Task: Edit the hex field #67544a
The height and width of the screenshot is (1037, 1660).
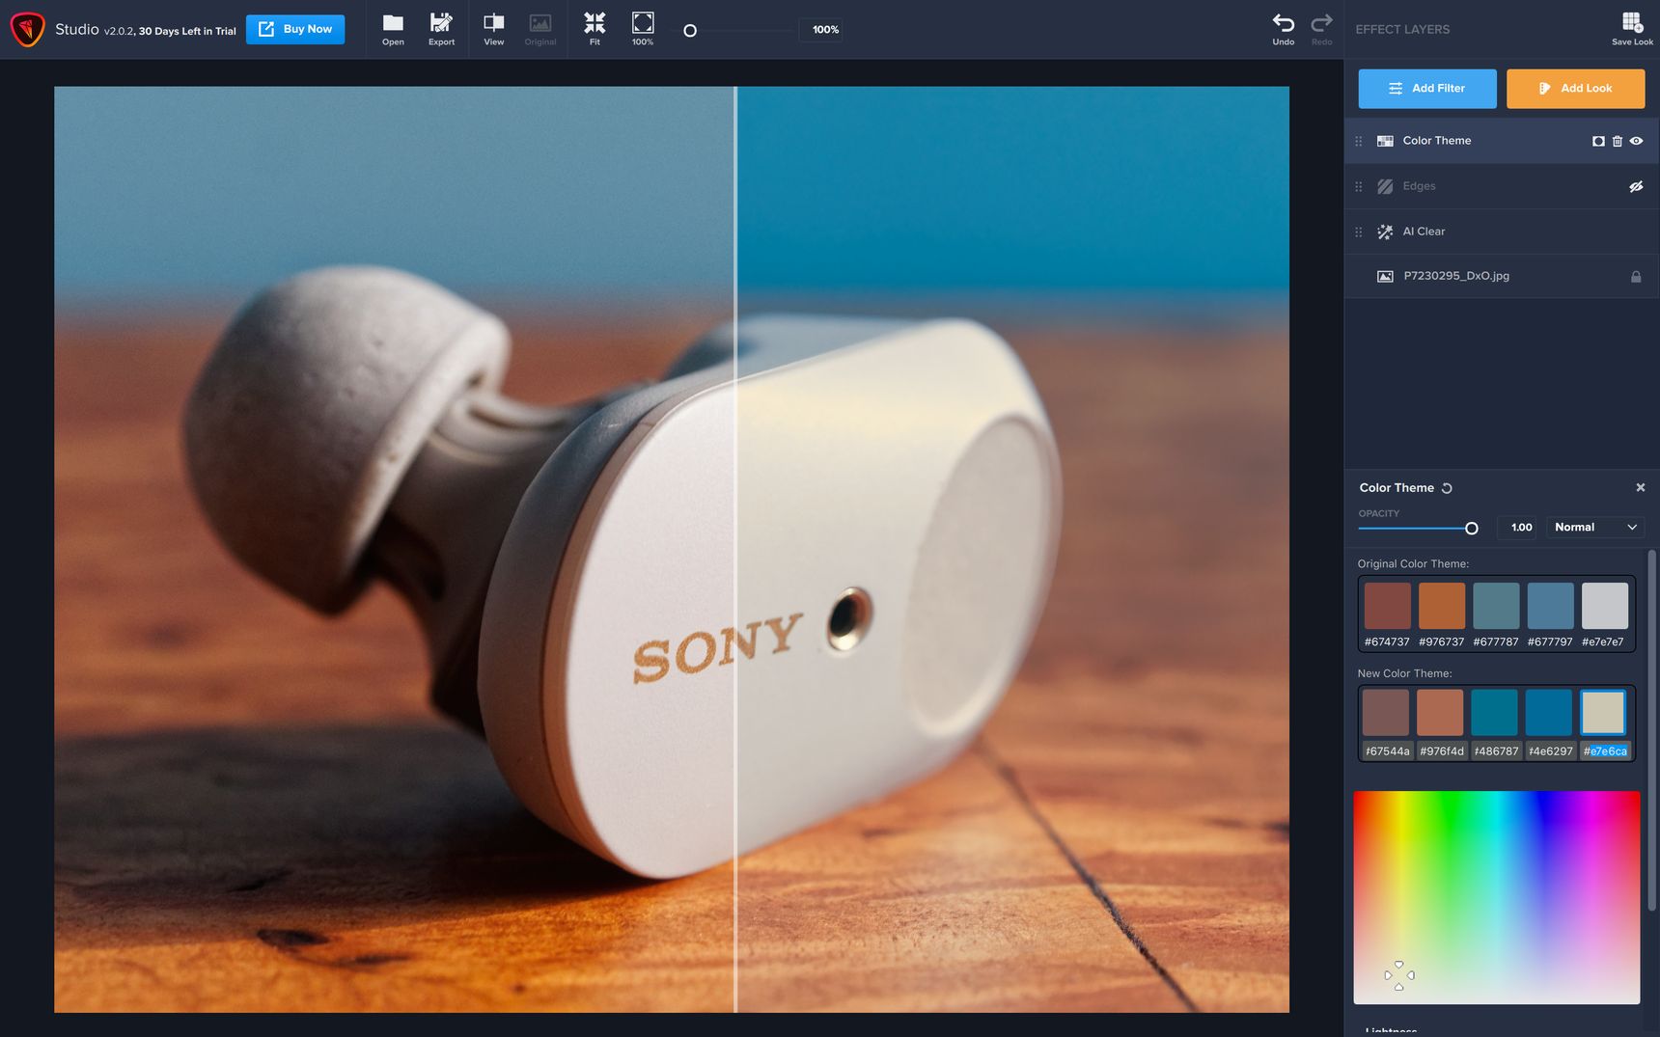Action: [1387, 750]
